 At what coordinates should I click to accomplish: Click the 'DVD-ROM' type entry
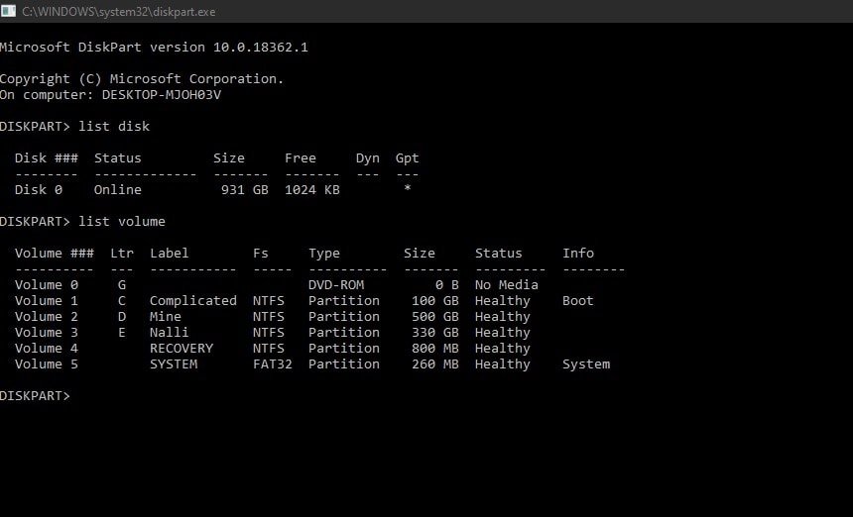[x=336, y=285]
